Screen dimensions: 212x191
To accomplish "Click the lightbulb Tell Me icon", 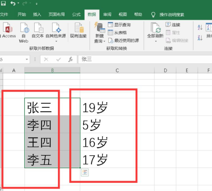I will pyautogui.click(x=153, y=15).
